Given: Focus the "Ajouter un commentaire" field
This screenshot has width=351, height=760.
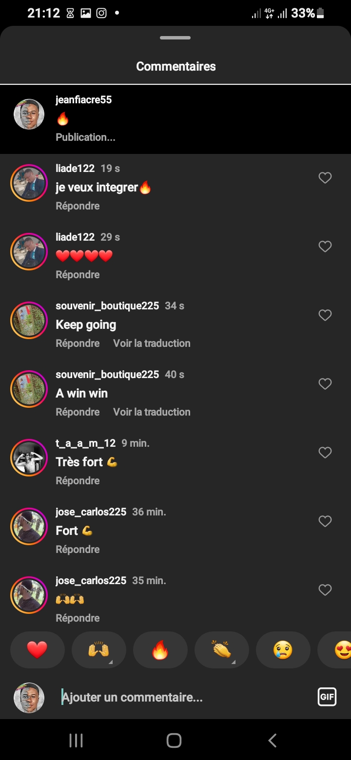Looking at the screenshot, I should click(185, 698).
